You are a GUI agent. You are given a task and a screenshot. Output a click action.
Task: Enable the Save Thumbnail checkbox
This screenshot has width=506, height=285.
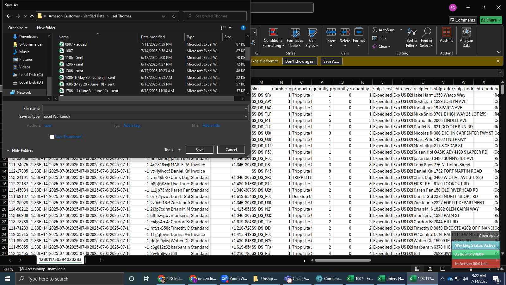(52, 137)
